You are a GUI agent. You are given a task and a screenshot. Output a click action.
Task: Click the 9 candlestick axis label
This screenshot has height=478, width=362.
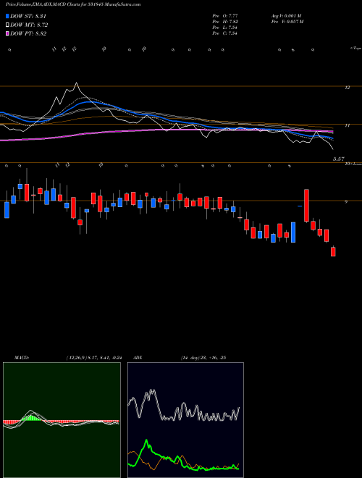346,201
